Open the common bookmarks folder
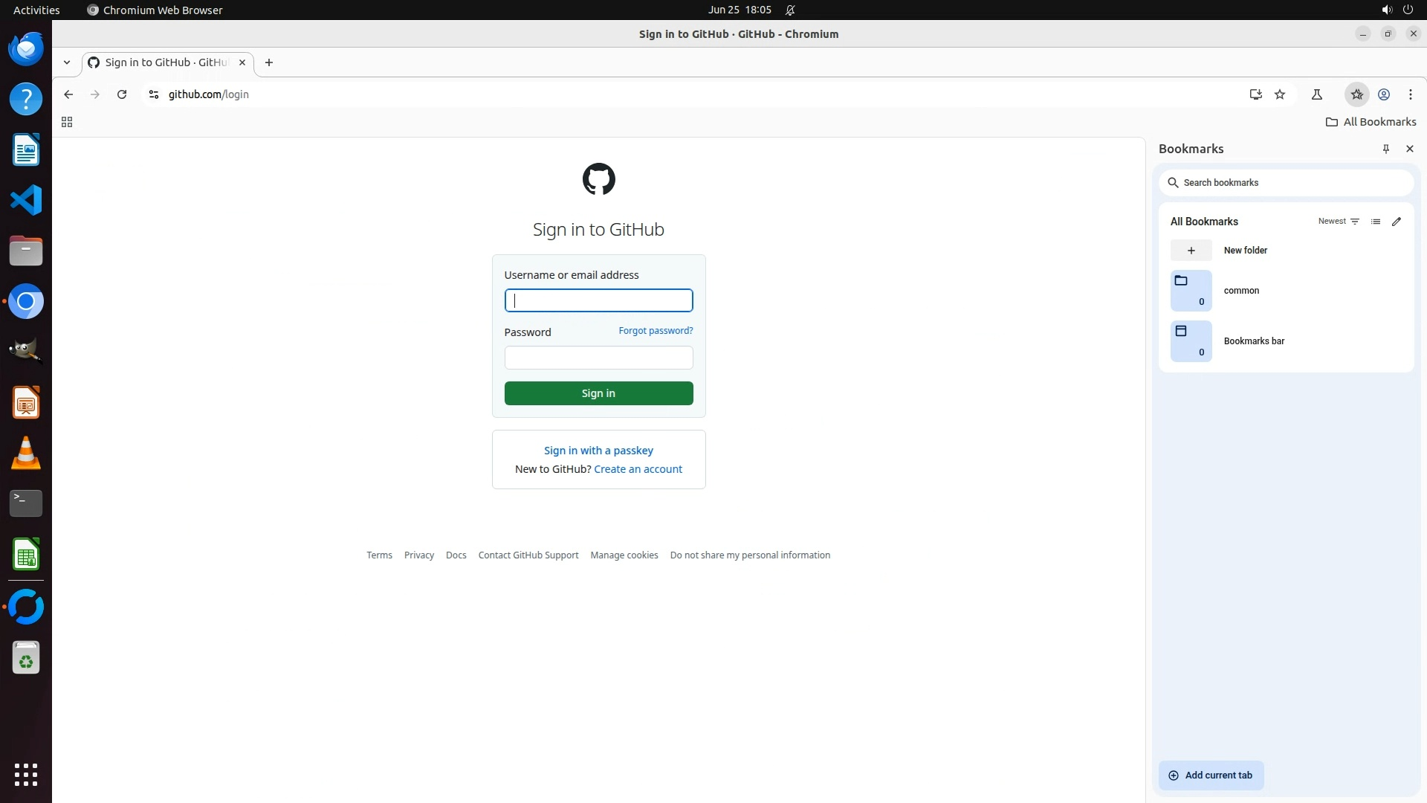Image resolution: width=1427 pixels, height=803 pixels. click(x=1241, y=291)
